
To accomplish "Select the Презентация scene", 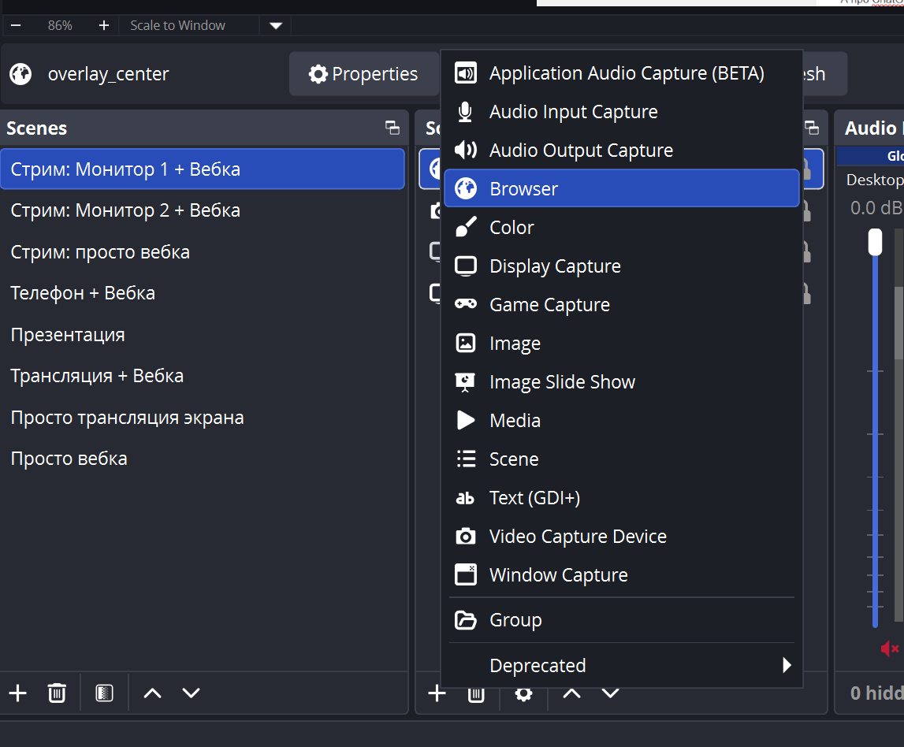I will [68, 335].
